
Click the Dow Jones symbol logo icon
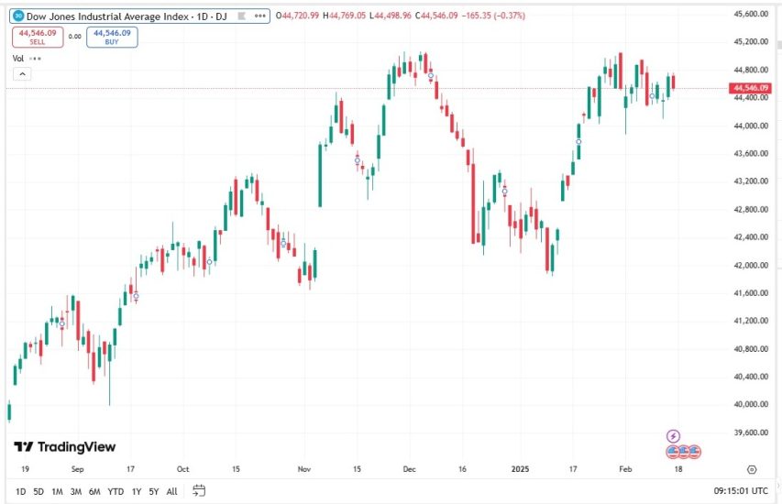click(x=18, y=16)
